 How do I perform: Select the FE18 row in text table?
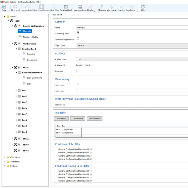(58, 133)
